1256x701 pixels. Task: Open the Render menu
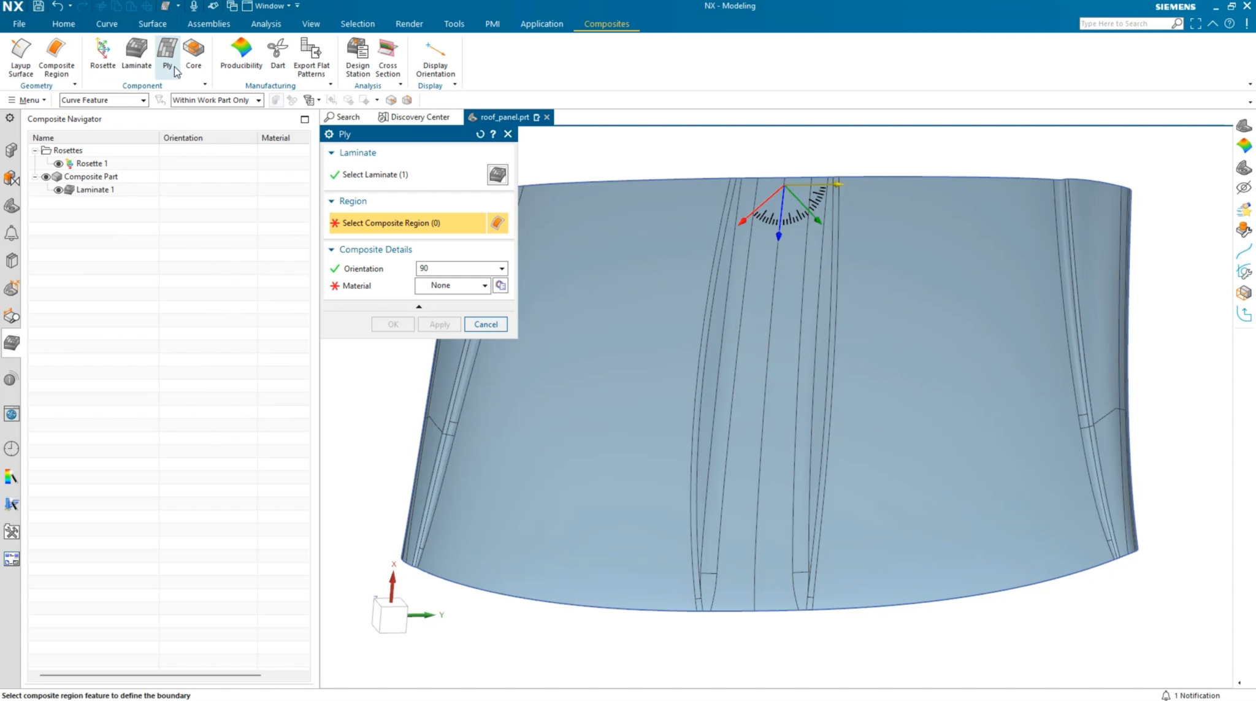[408, 23]
